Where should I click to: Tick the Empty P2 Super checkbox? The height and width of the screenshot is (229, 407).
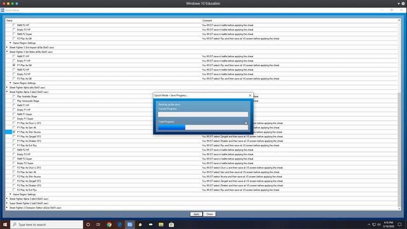click(x=14, y=163)
